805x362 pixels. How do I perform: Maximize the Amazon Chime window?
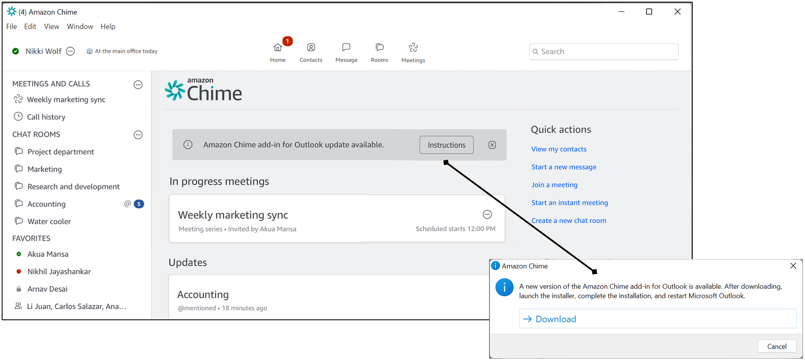649,12
